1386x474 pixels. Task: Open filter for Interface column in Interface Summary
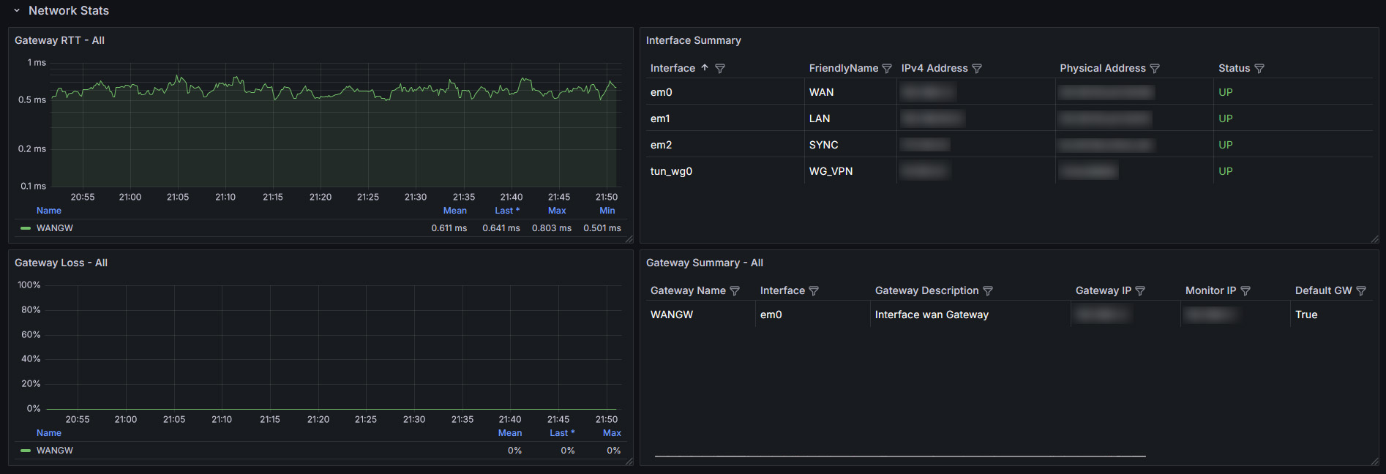720,68
